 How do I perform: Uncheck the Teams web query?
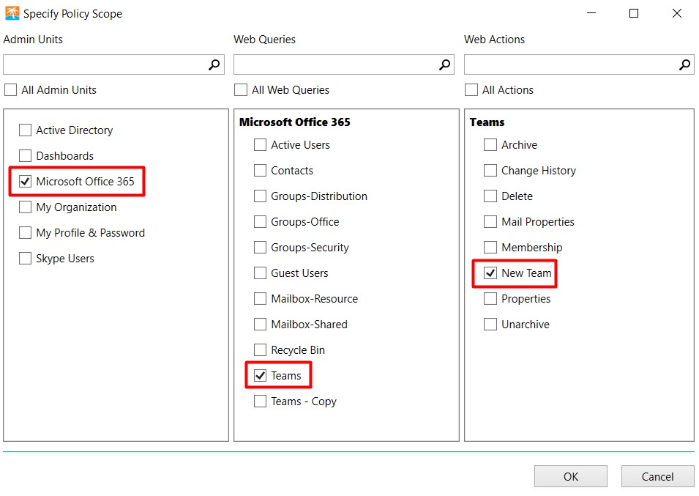click(261, 376)
